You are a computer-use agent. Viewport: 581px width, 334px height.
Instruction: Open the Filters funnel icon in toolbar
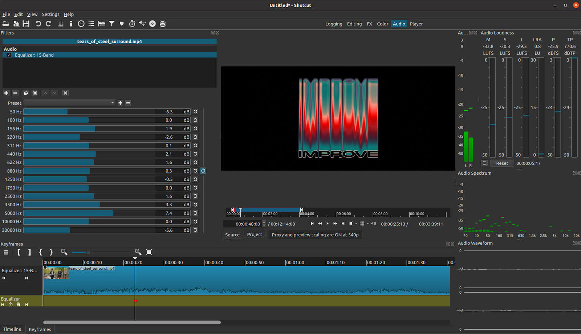112,24
